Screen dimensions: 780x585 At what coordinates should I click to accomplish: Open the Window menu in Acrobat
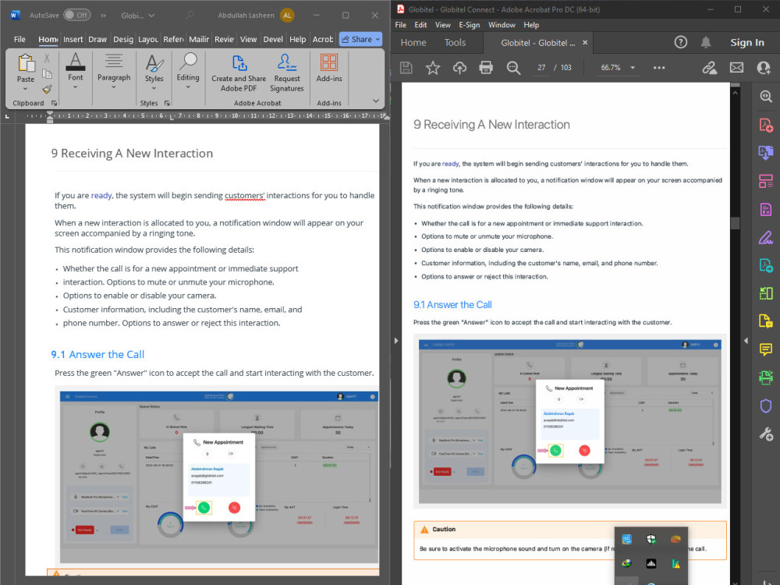[x=502, y=25]
